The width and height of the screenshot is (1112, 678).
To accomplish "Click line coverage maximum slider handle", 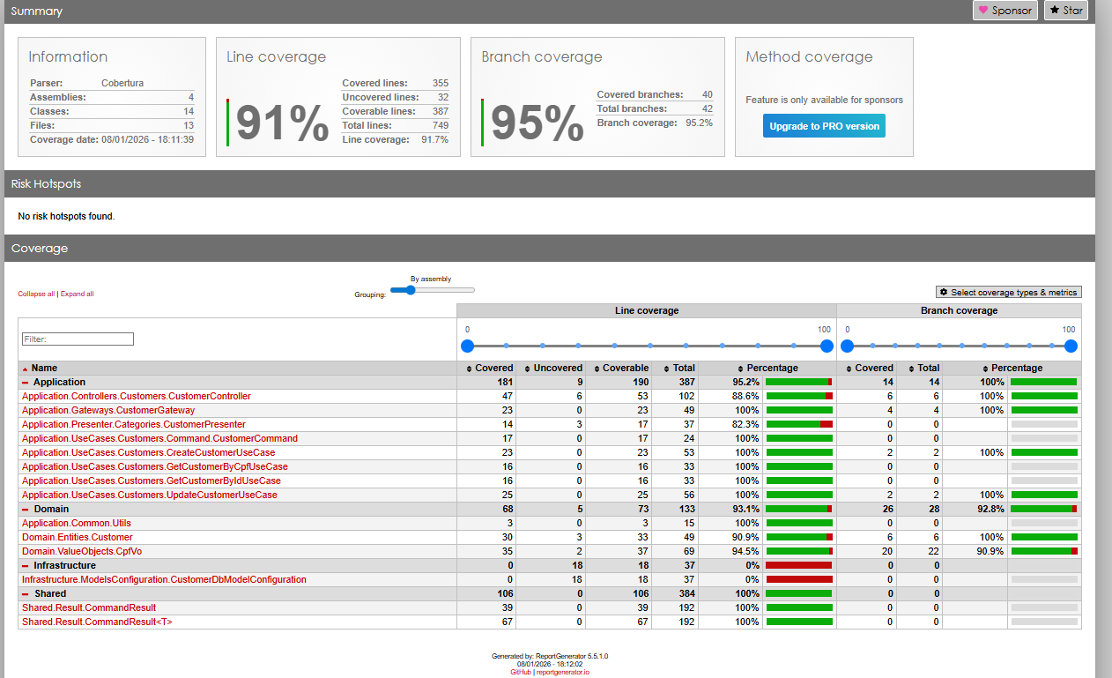I will pyautogui.click(x=827, y=346).
